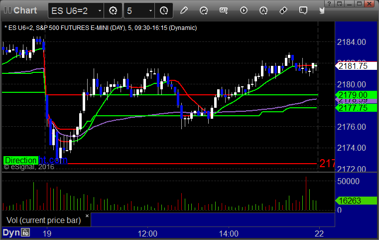Close the Vol study panel with x

point(87,216)
